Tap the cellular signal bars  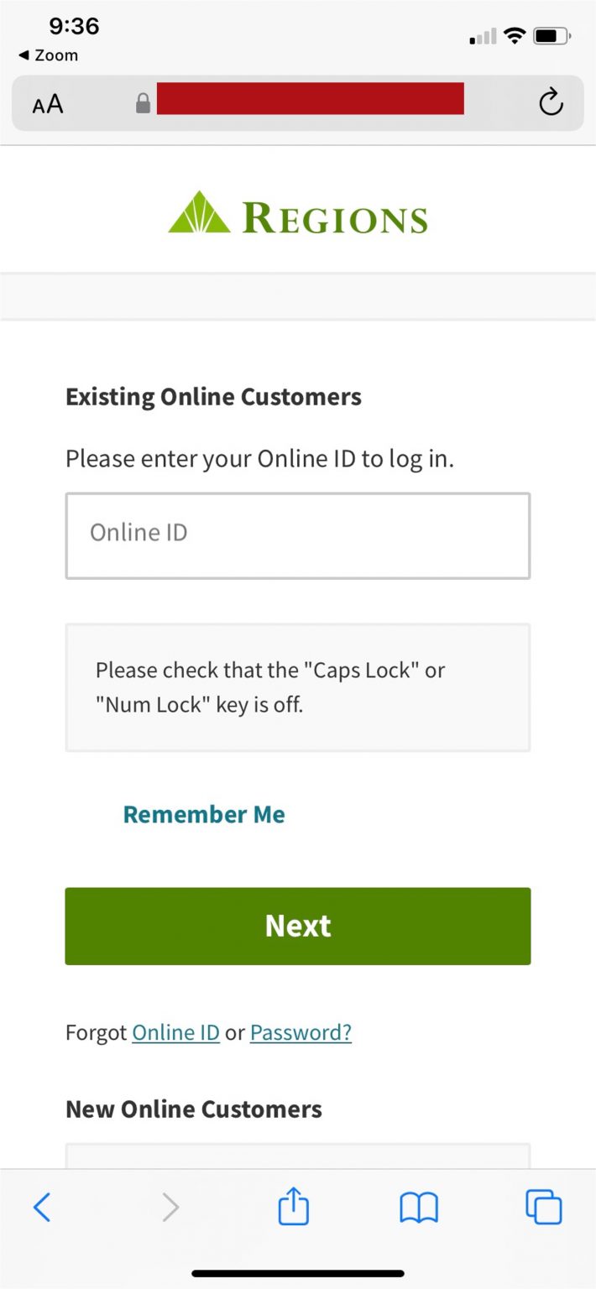point(483,37)
